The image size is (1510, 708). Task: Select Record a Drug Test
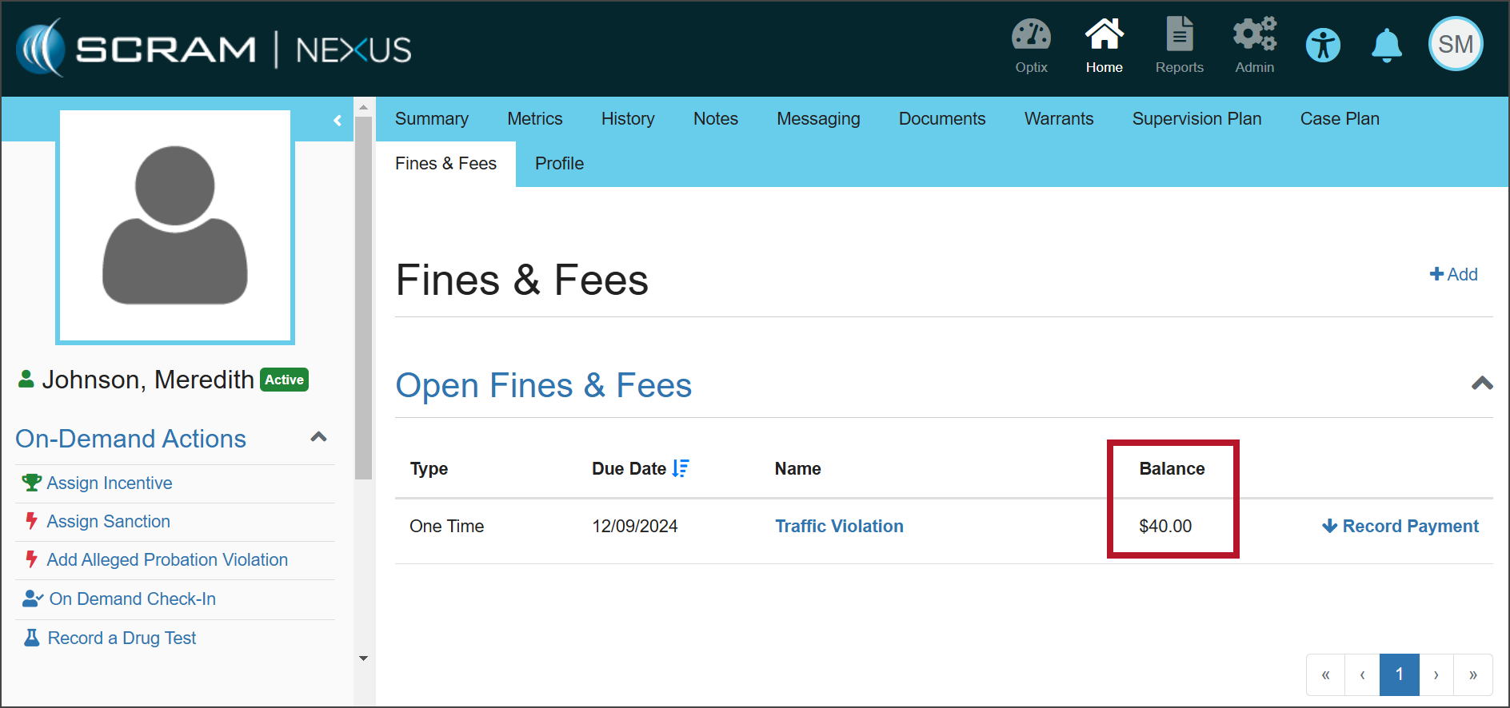122,638
